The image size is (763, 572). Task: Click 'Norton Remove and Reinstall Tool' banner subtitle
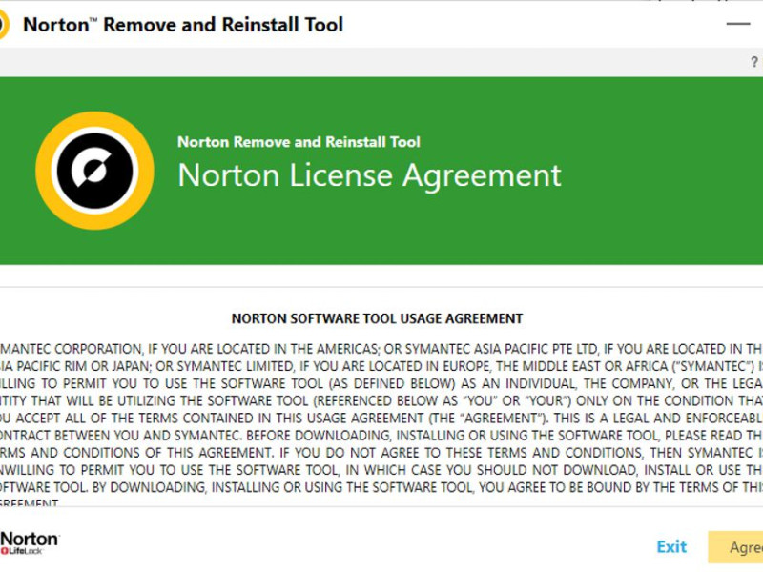(299, 142)
